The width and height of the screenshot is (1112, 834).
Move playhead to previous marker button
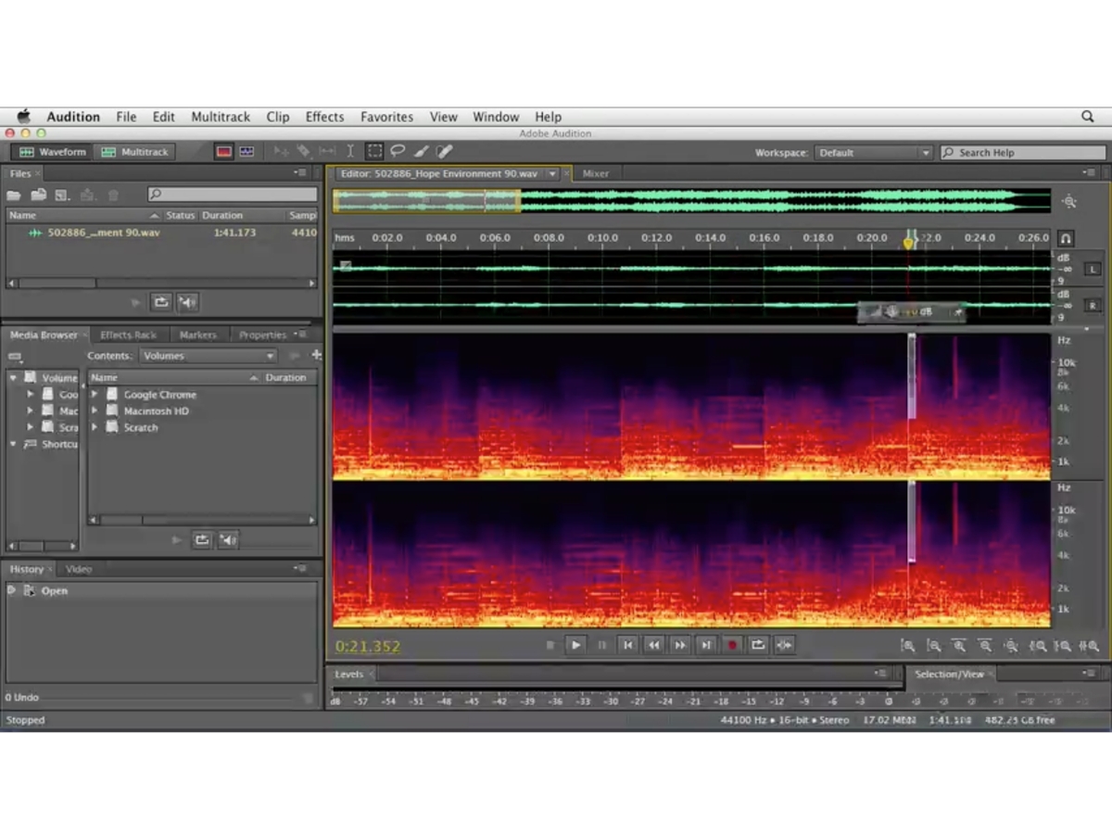point(627,645)
